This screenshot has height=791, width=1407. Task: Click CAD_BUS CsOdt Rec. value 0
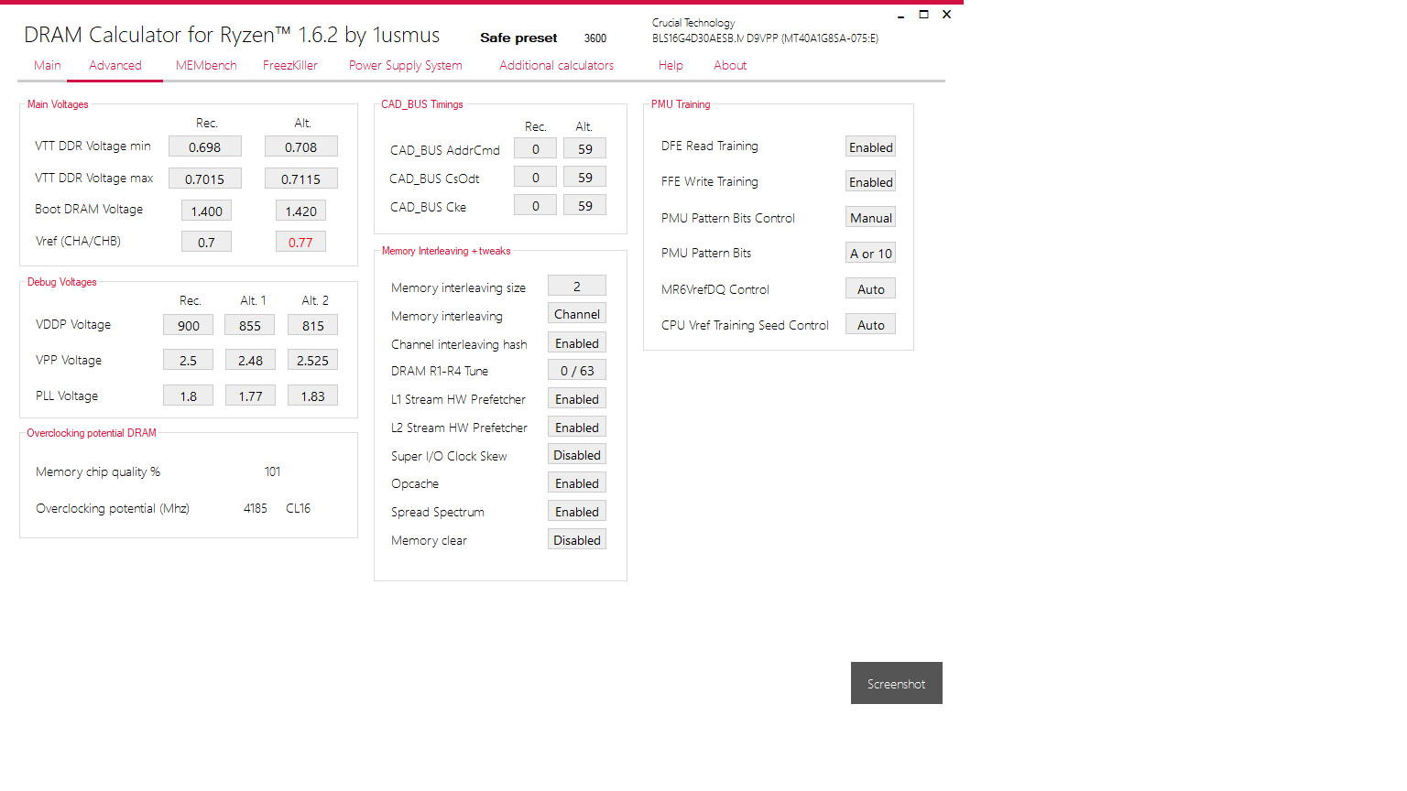pos(536,177)
